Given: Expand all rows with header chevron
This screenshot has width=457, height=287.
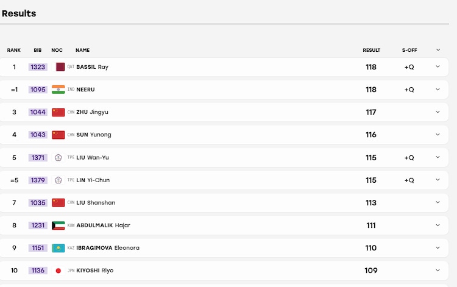Looking at the screenshot, I should [x=438, y=50].
